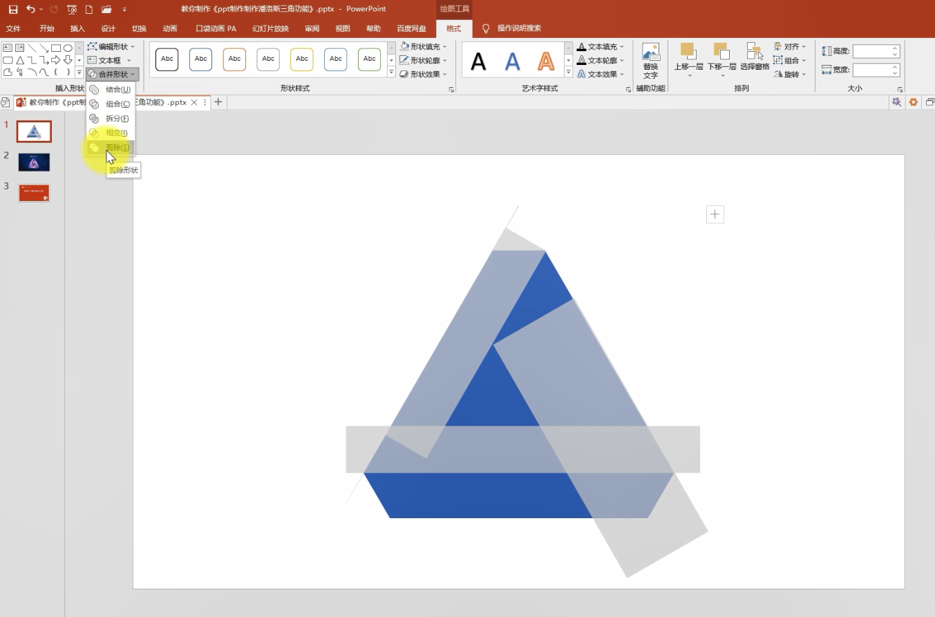Select the triangle shape in shape gallery
Image resolution: width=935 pixels, height=617 pixels.
[20, 60]
